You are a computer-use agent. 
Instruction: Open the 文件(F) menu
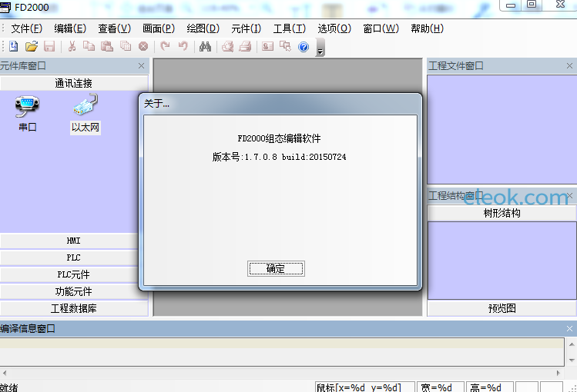tap(26, 28)
